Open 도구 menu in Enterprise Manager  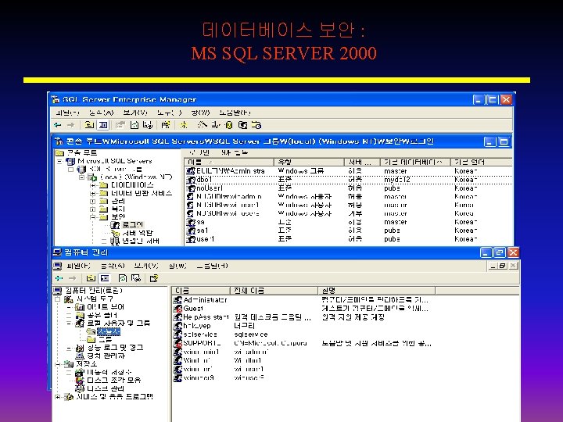169,113
